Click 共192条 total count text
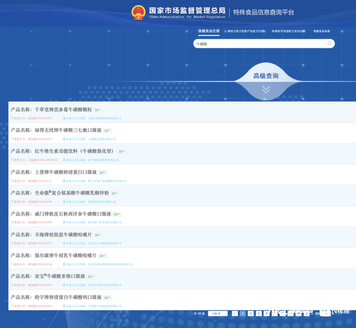Screen dimensions: 356x328 [x=199, y=314]
